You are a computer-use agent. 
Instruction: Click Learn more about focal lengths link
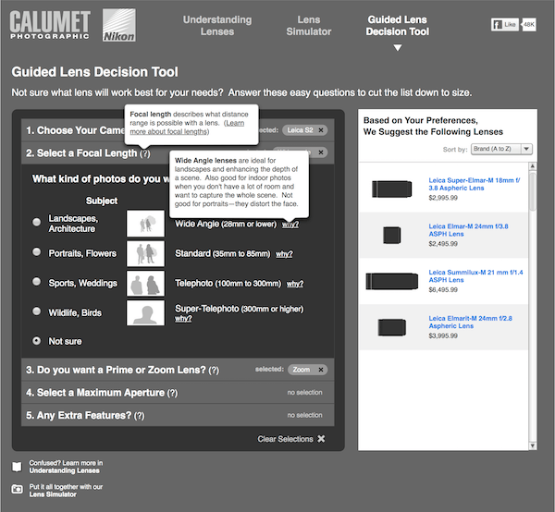point(187,128)
